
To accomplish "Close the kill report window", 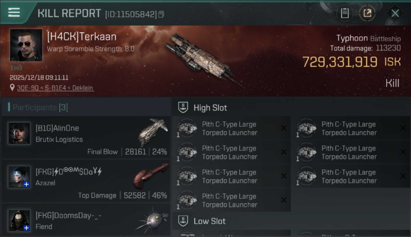I will pyautogui.click(x=395, y=13).
